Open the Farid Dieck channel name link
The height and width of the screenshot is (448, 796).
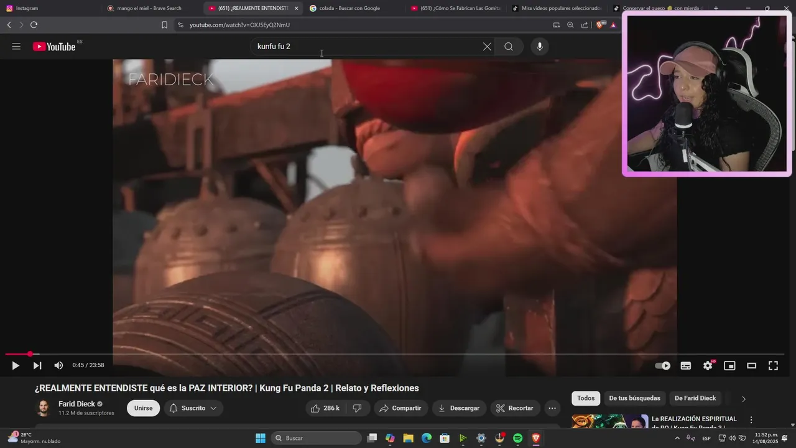click(76, 404)
